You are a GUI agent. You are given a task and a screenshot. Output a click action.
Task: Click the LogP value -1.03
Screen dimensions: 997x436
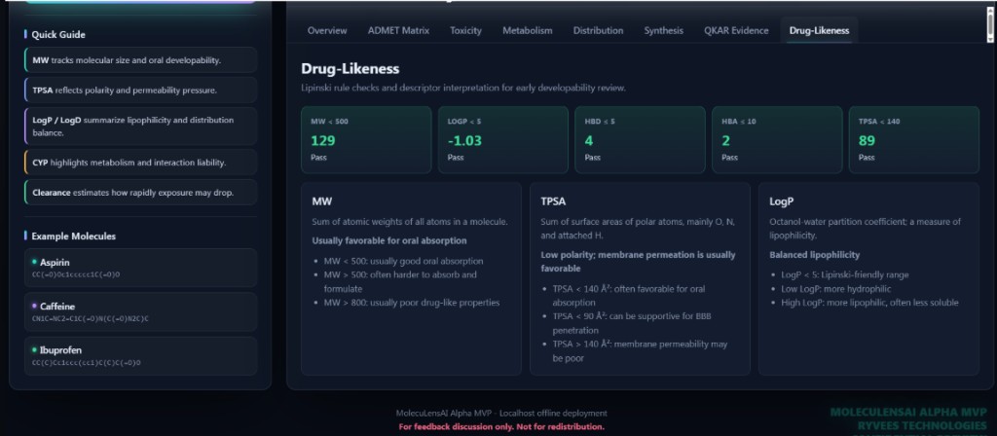[x=464, y=140]
